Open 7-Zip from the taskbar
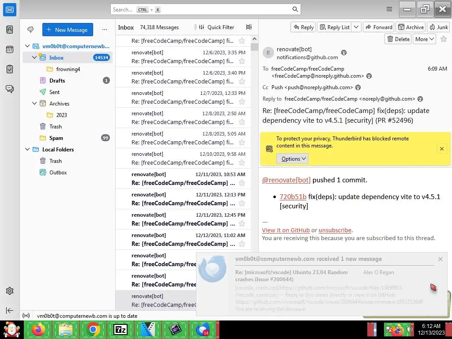452x339 pixels. click(121, 329)
